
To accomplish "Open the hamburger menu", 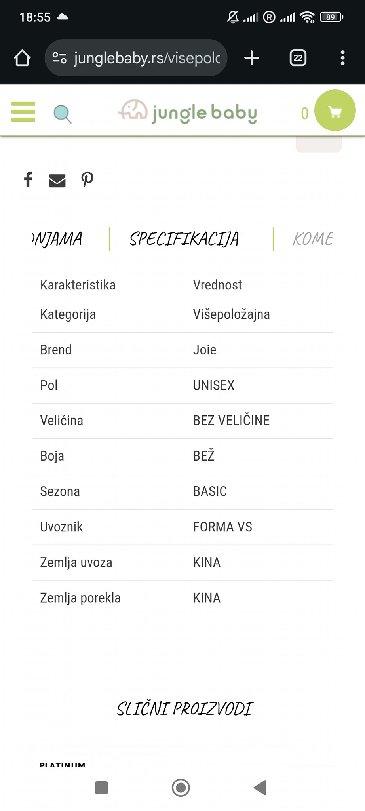I will coord(23,112).
